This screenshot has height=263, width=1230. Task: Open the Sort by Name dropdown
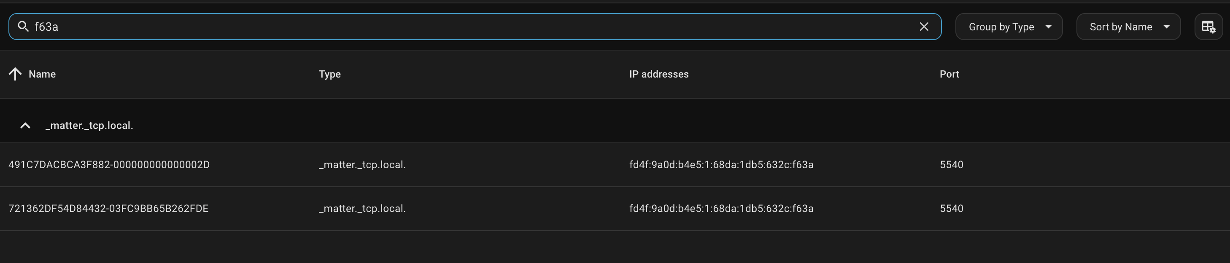point(1128,27)
